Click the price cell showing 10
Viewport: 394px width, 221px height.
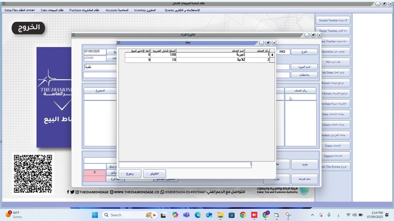163,60
